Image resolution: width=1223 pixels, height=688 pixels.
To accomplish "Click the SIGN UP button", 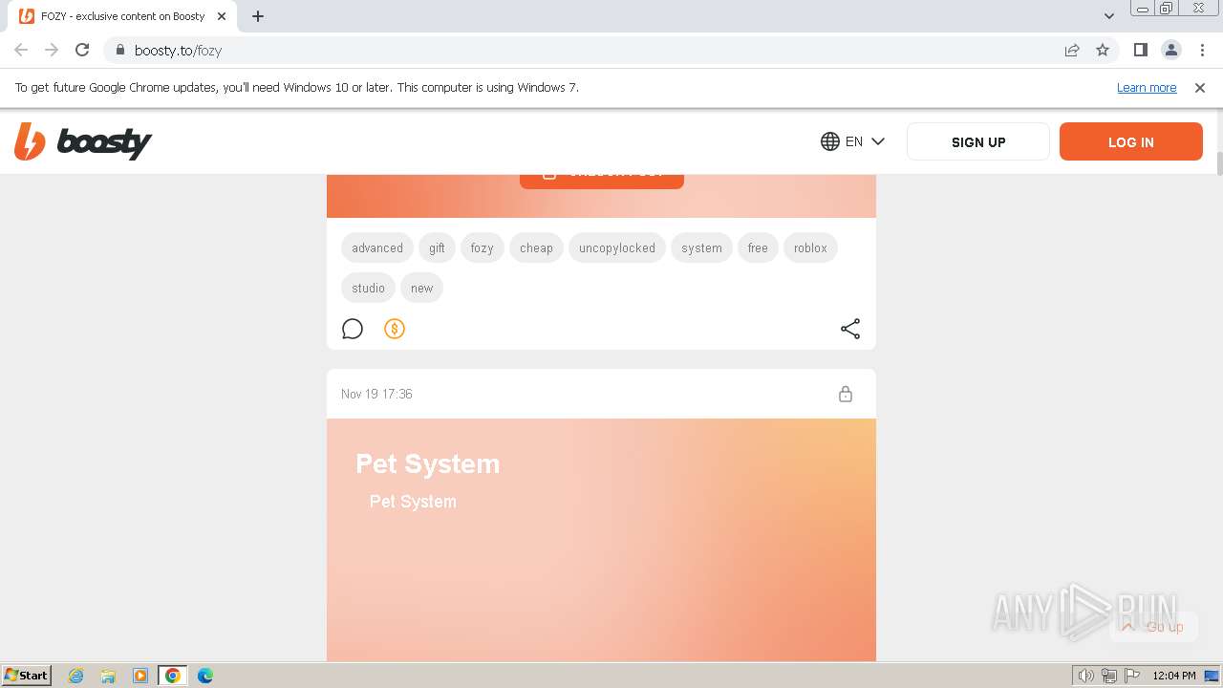I will (978, 141).
